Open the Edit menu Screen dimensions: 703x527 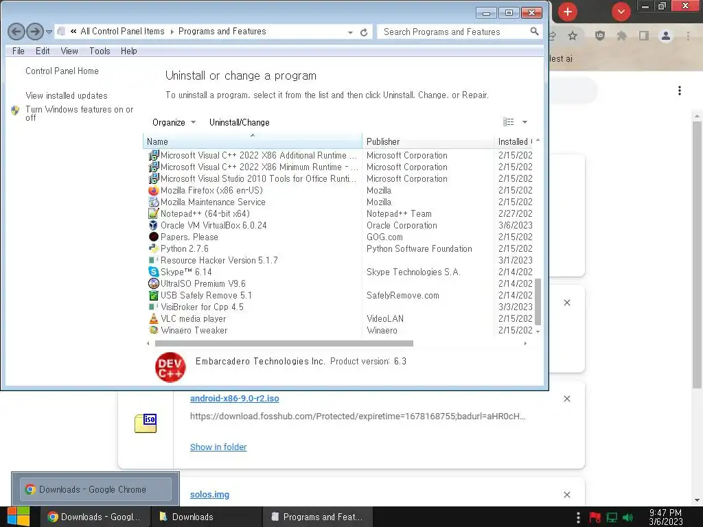click(43, 51)
